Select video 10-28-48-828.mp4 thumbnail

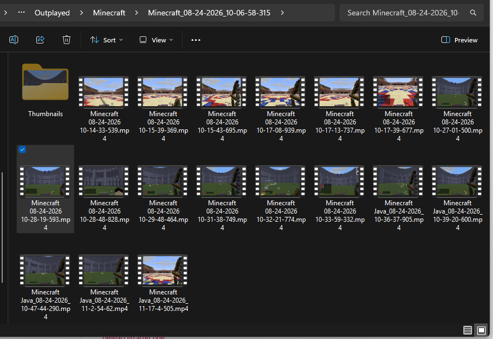[104, 182]
